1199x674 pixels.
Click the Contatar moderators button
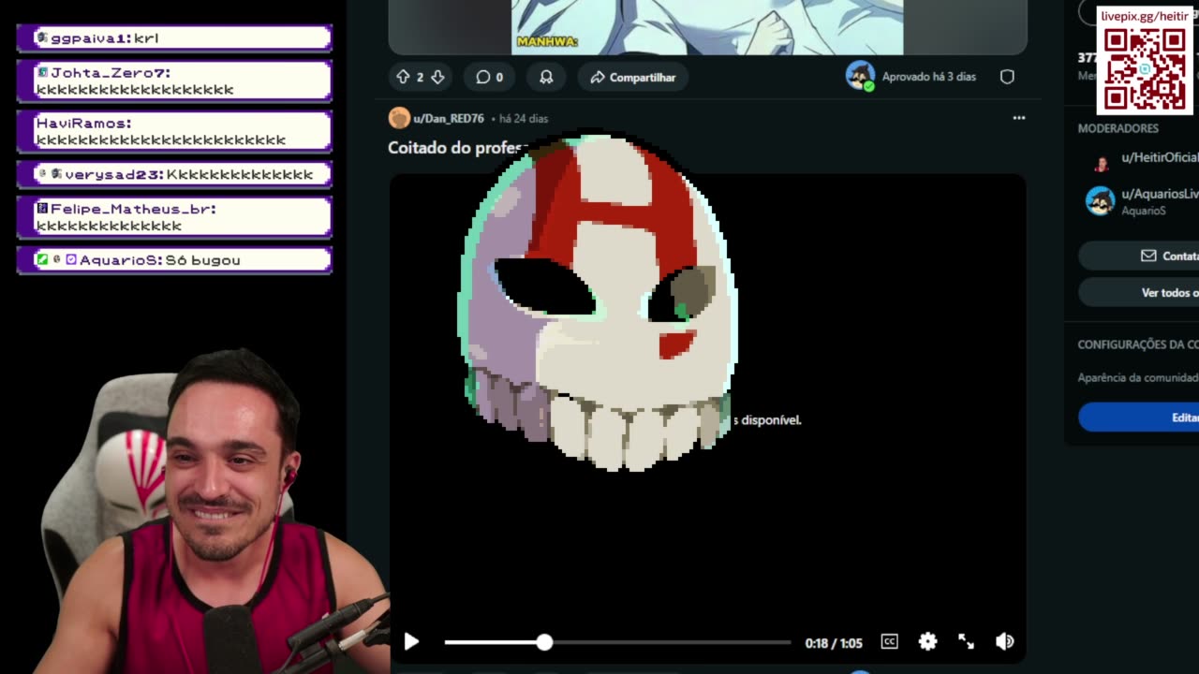tap(1138, 256)
